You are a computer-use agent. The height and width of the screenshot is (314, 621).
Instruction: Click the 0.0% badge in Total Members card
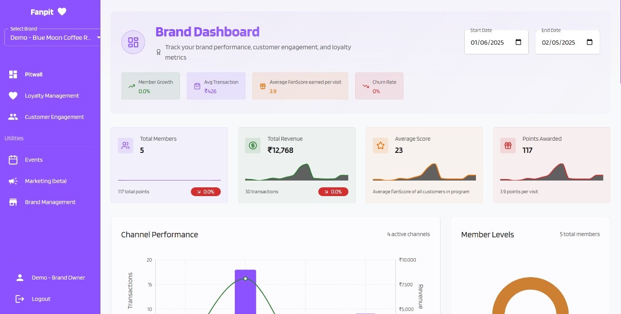click(206, 192)
